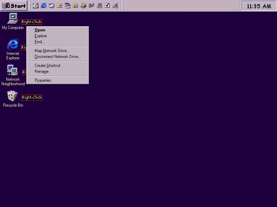
Task: Open the Start menu
Action: pos(14,6)
